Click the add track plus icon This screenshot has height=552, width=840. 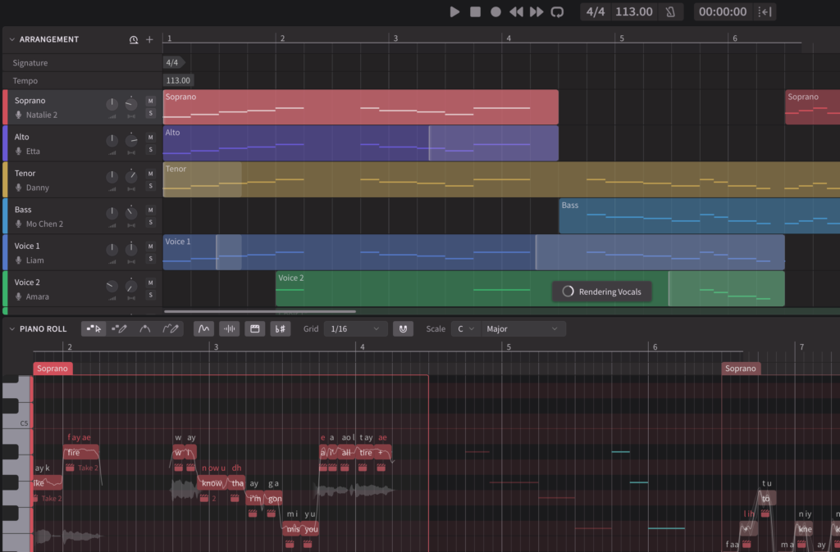pyautogui.click(x=149, y=39)
